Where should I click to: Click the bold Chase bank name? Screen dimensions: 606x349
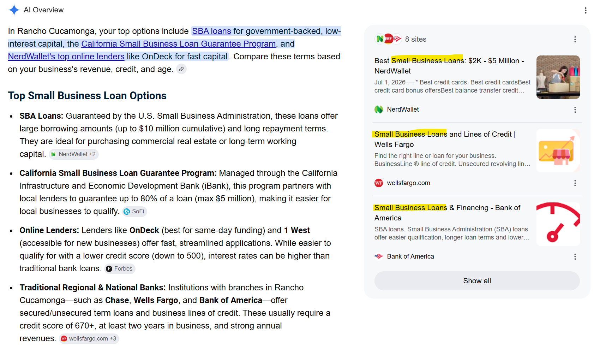point(117,300)
